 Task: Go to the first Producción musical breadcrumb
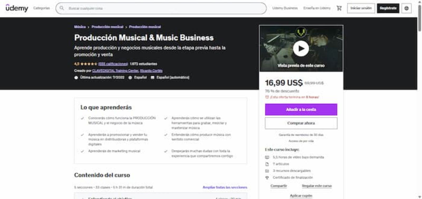coord(107,27)
